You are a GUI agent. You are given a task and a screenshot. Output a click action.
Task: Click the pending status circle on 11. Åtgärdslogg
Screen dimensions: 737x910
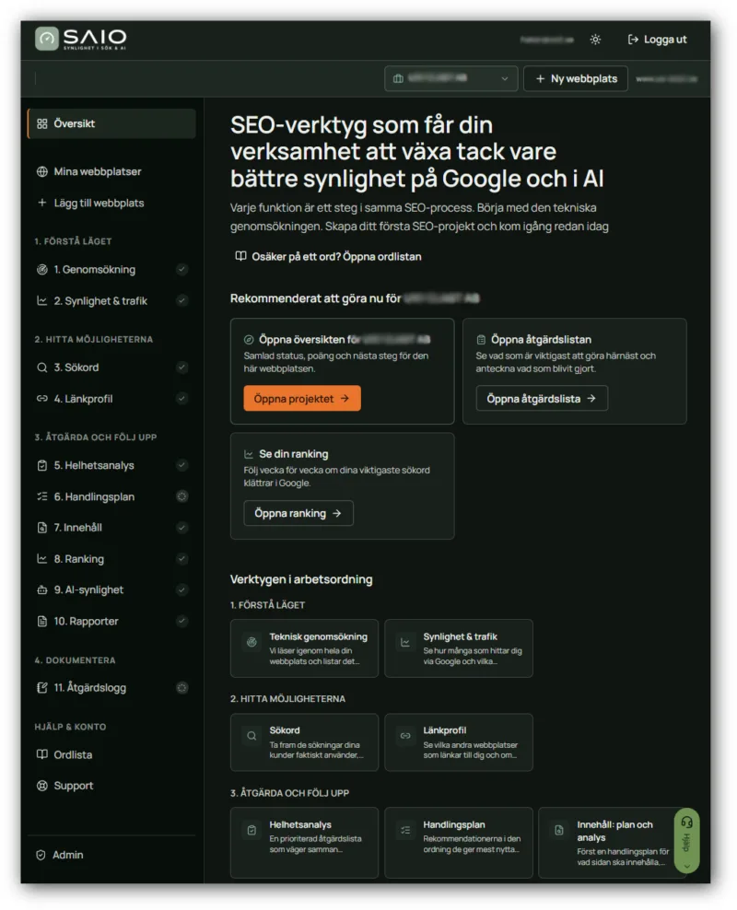pyautogui.click(x=181, y=688)
